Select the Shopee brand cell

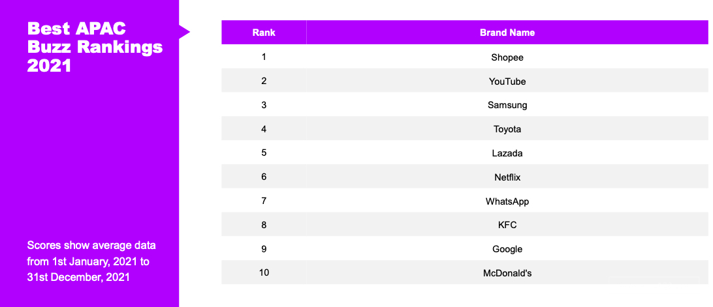point(507,57)
